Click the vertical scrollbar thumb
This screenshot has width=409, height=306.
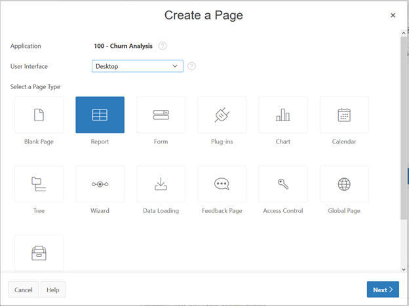(404, 128)
